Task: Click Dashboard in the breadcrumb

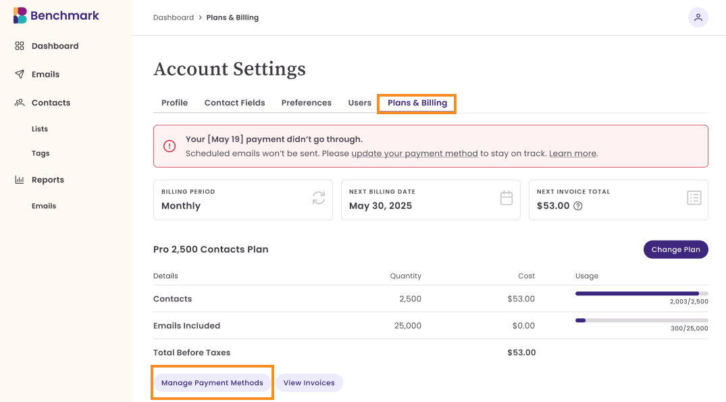Action: coord(174,18)
